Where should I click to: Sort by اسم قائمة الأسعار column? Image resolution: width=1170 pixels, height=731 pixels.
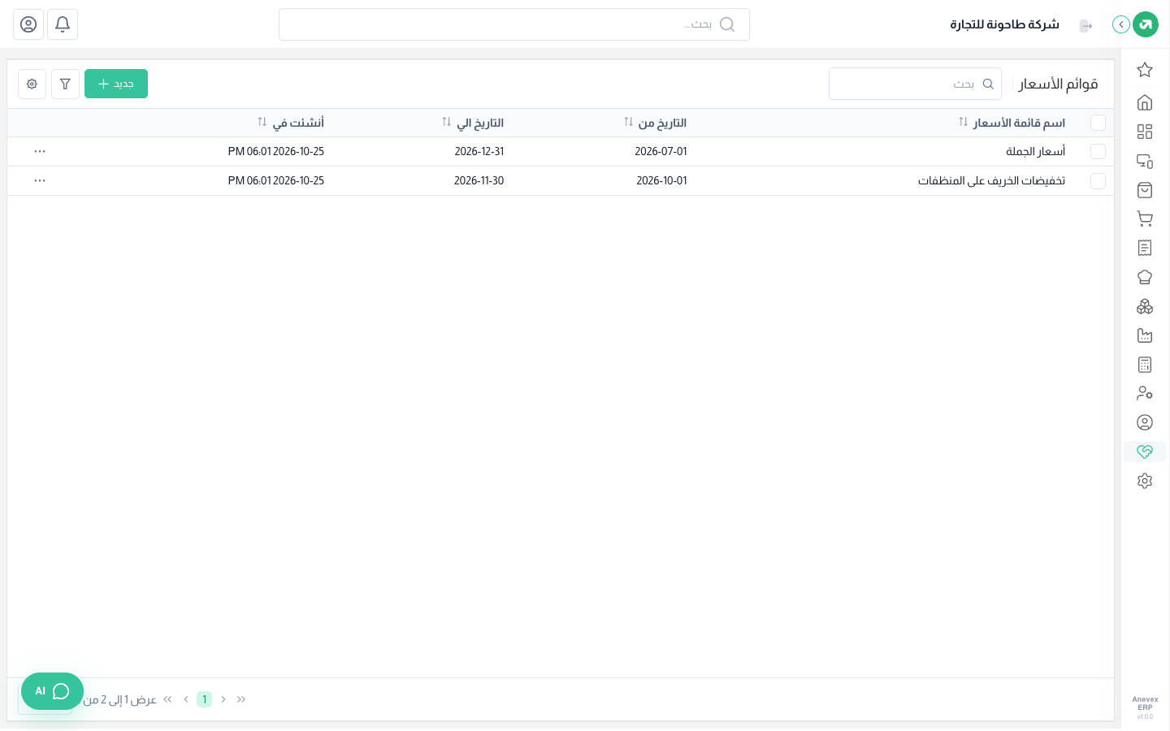click(963, 122)
